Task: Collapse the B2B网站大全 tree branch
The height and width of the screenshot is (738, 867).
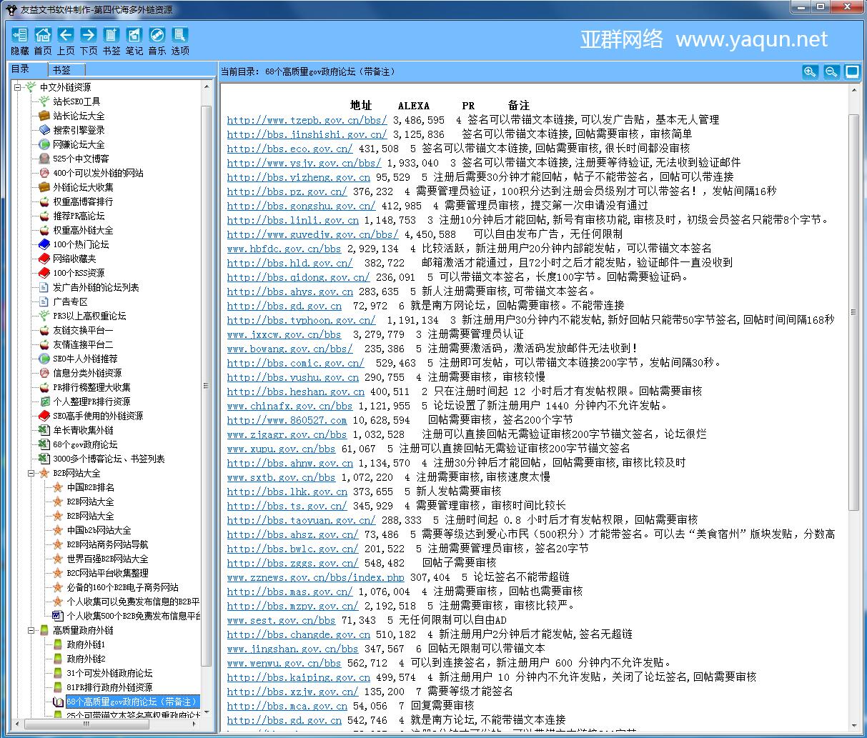Action: (31, 473)
